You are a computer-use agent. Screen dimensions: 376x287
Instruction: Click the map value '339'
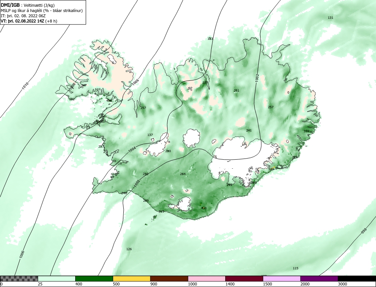306,131
